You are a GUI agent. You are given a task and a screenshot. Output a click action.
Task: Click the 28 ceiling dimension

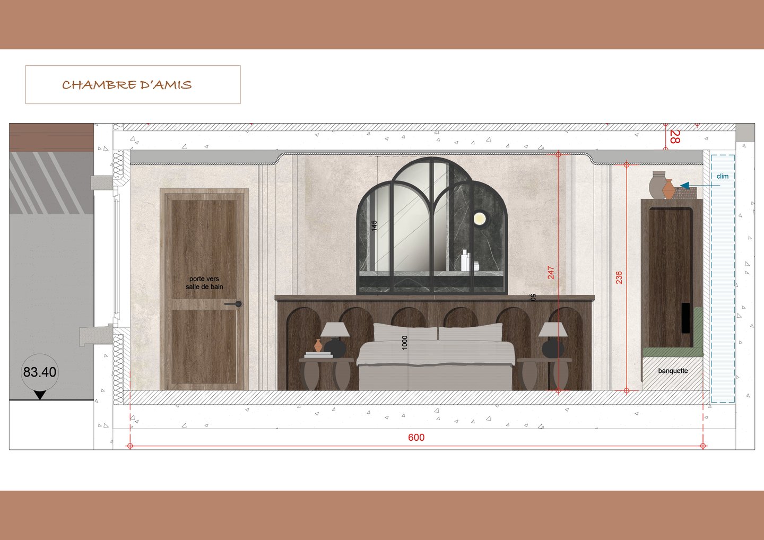coord(674,137)
